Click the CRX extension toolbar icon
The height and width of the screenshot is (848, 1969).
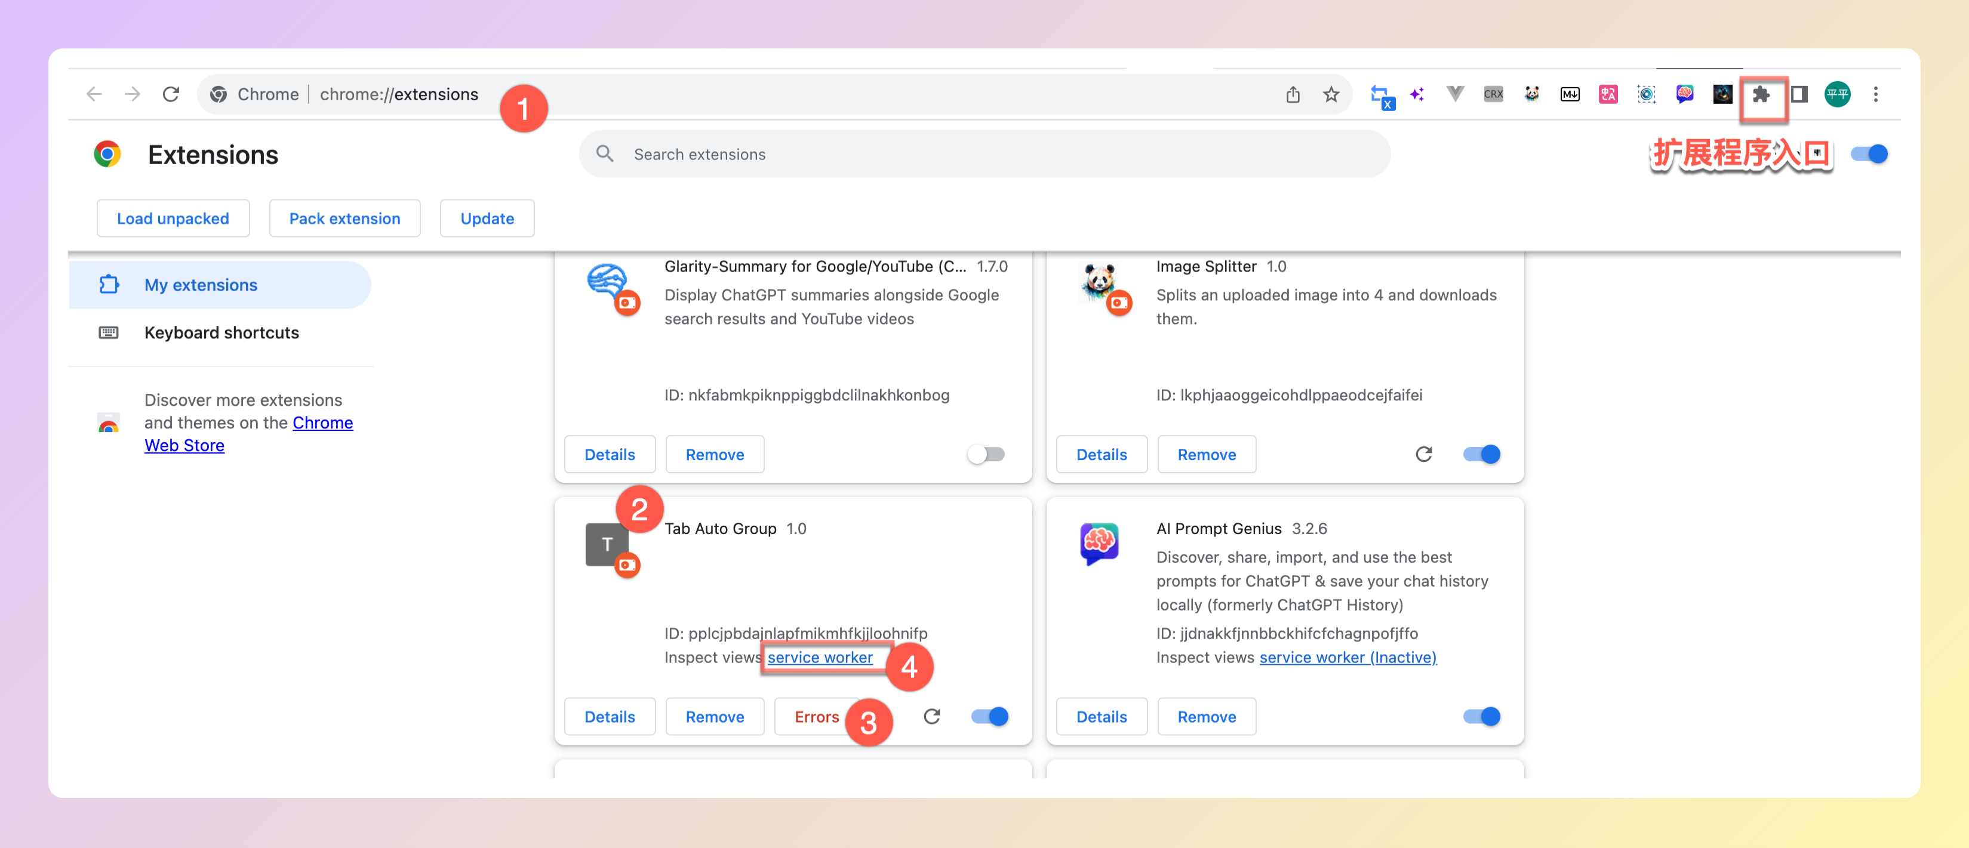tap(1493, 95)
